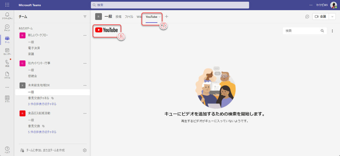Click マイナビ365 account name
Screen dimensions: 340x156
pyautogui.click(x=322, y=5)
